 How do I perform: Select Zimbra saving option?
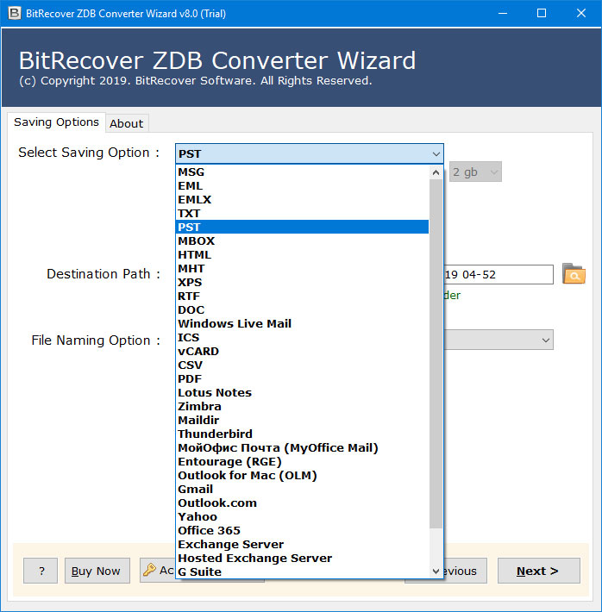(x=303, y=406)
